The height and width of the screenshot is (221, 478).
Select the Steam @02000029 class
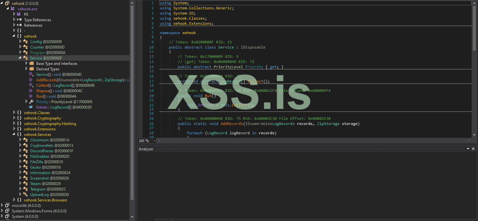(45, 184)
